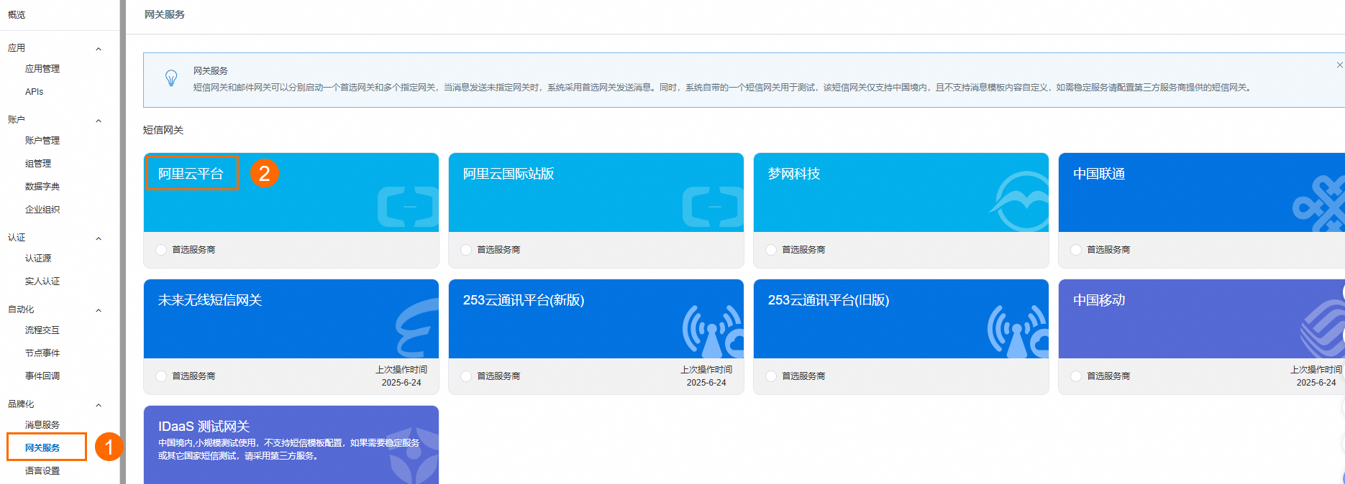Click 上次操作时间 on 未来无线短信网关 card
Screen dimensions: 1345x484
[x=401, y=370]
